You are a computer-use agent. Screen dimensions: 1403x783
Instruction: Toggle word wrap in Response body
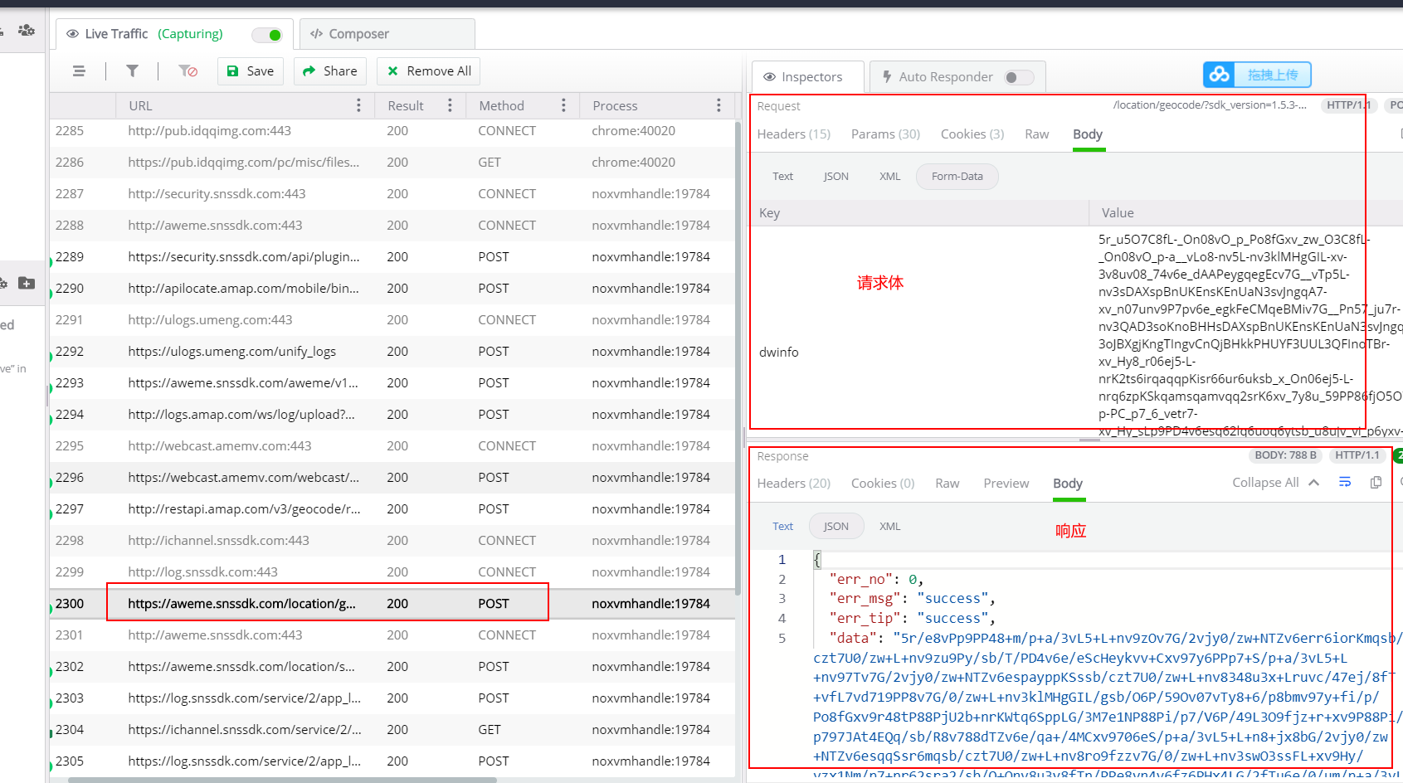(1345, 482)
